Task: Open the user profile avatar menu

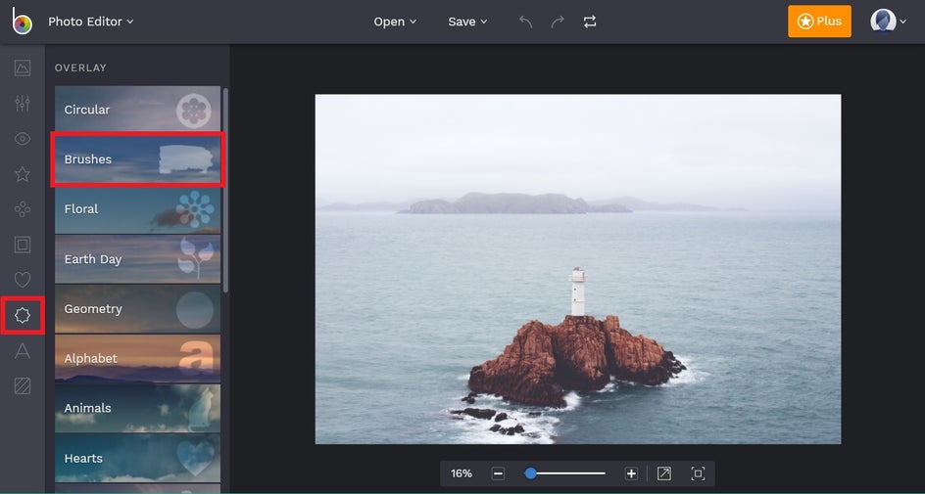Action: coord(888,22)
